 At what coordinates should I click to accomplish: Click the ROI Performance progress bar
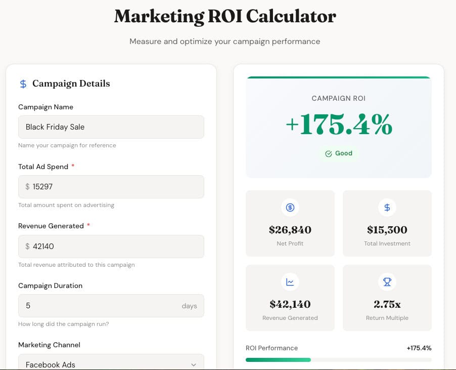(x=338, y=359)
